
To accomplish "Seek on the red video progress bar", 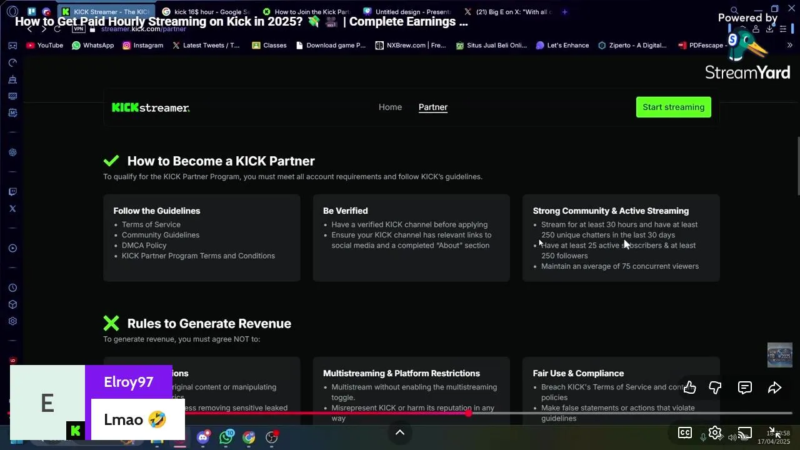I will pyautogui.click(x=400, y=413).
